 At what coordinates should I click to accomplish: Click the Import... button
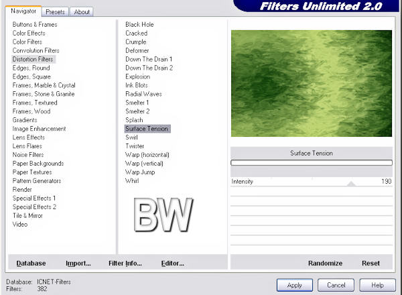click(78, 263)
